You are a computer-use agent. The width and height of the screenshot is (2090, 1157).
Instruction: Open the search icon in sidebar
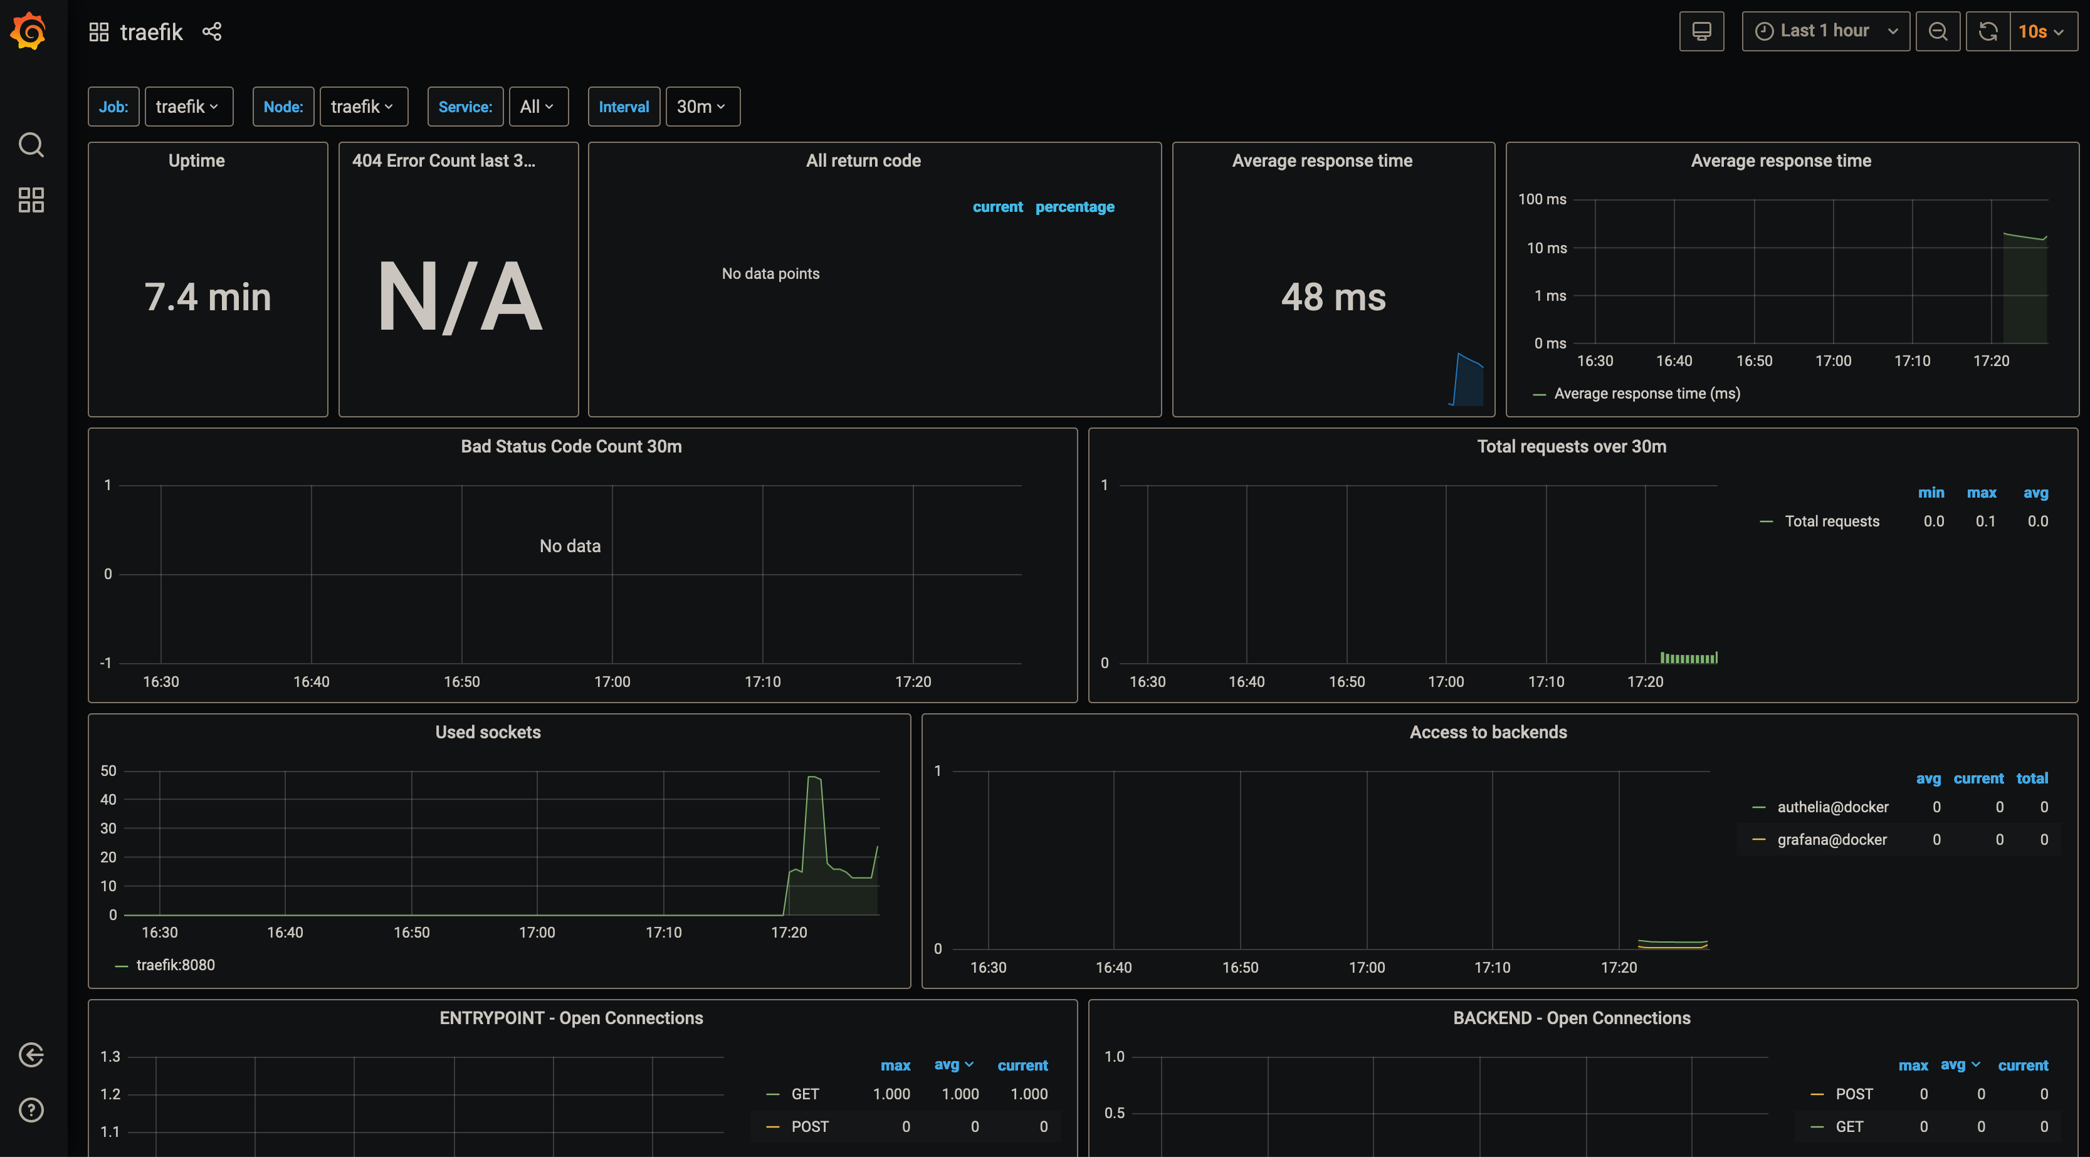(x=31, y=144)
